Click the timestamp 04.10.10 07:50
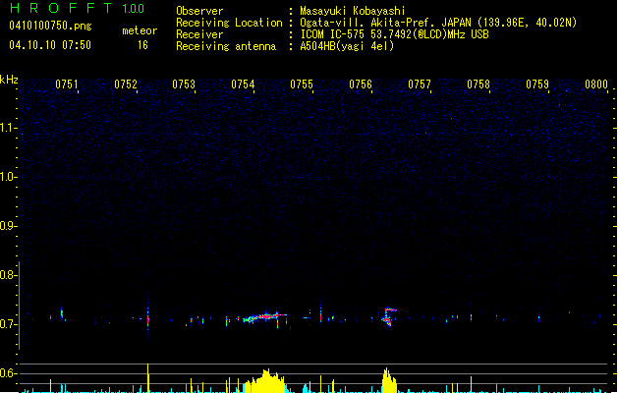This screenshot has width=618, height=393. [50, 45]
